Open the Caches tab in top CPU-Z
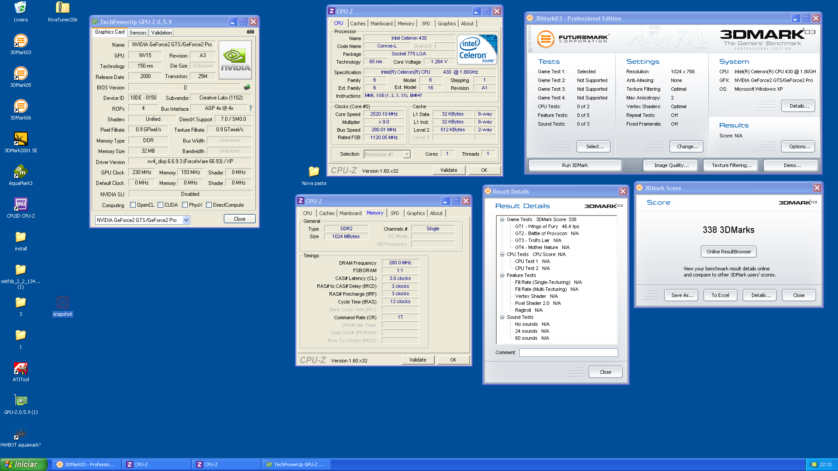The image size is (838, 471). [x=358, y=24]
